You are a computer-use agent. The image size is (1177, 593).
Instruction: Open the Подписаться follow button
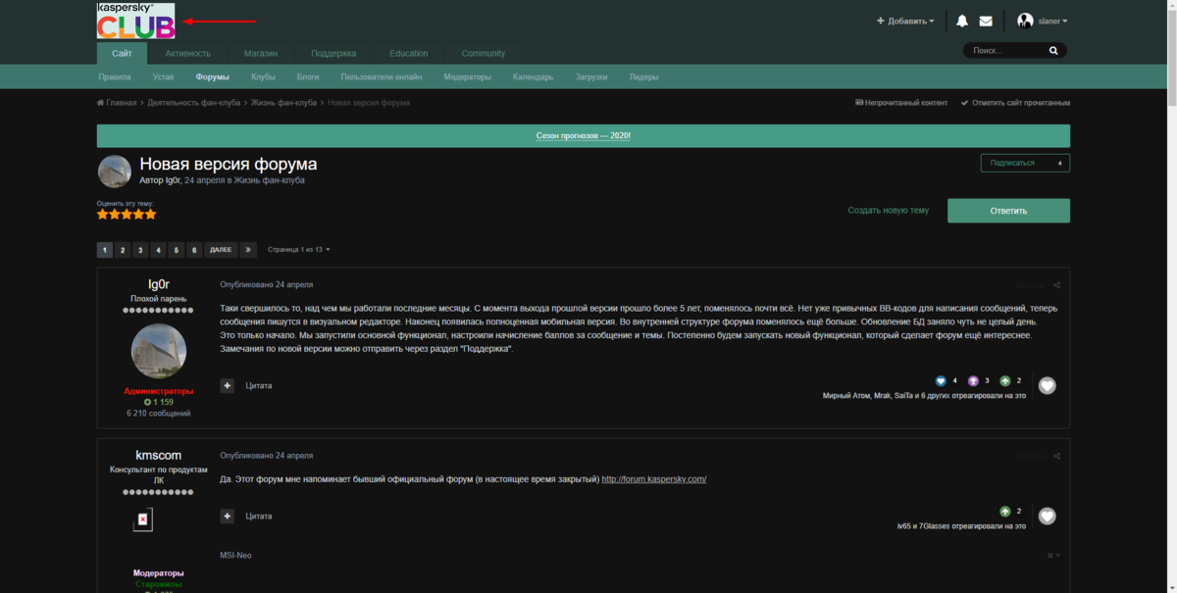pyautogui.click(x=1025, y=163)
